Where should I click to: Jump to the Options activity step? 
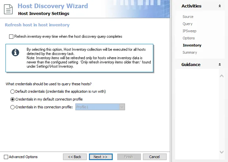189,38
